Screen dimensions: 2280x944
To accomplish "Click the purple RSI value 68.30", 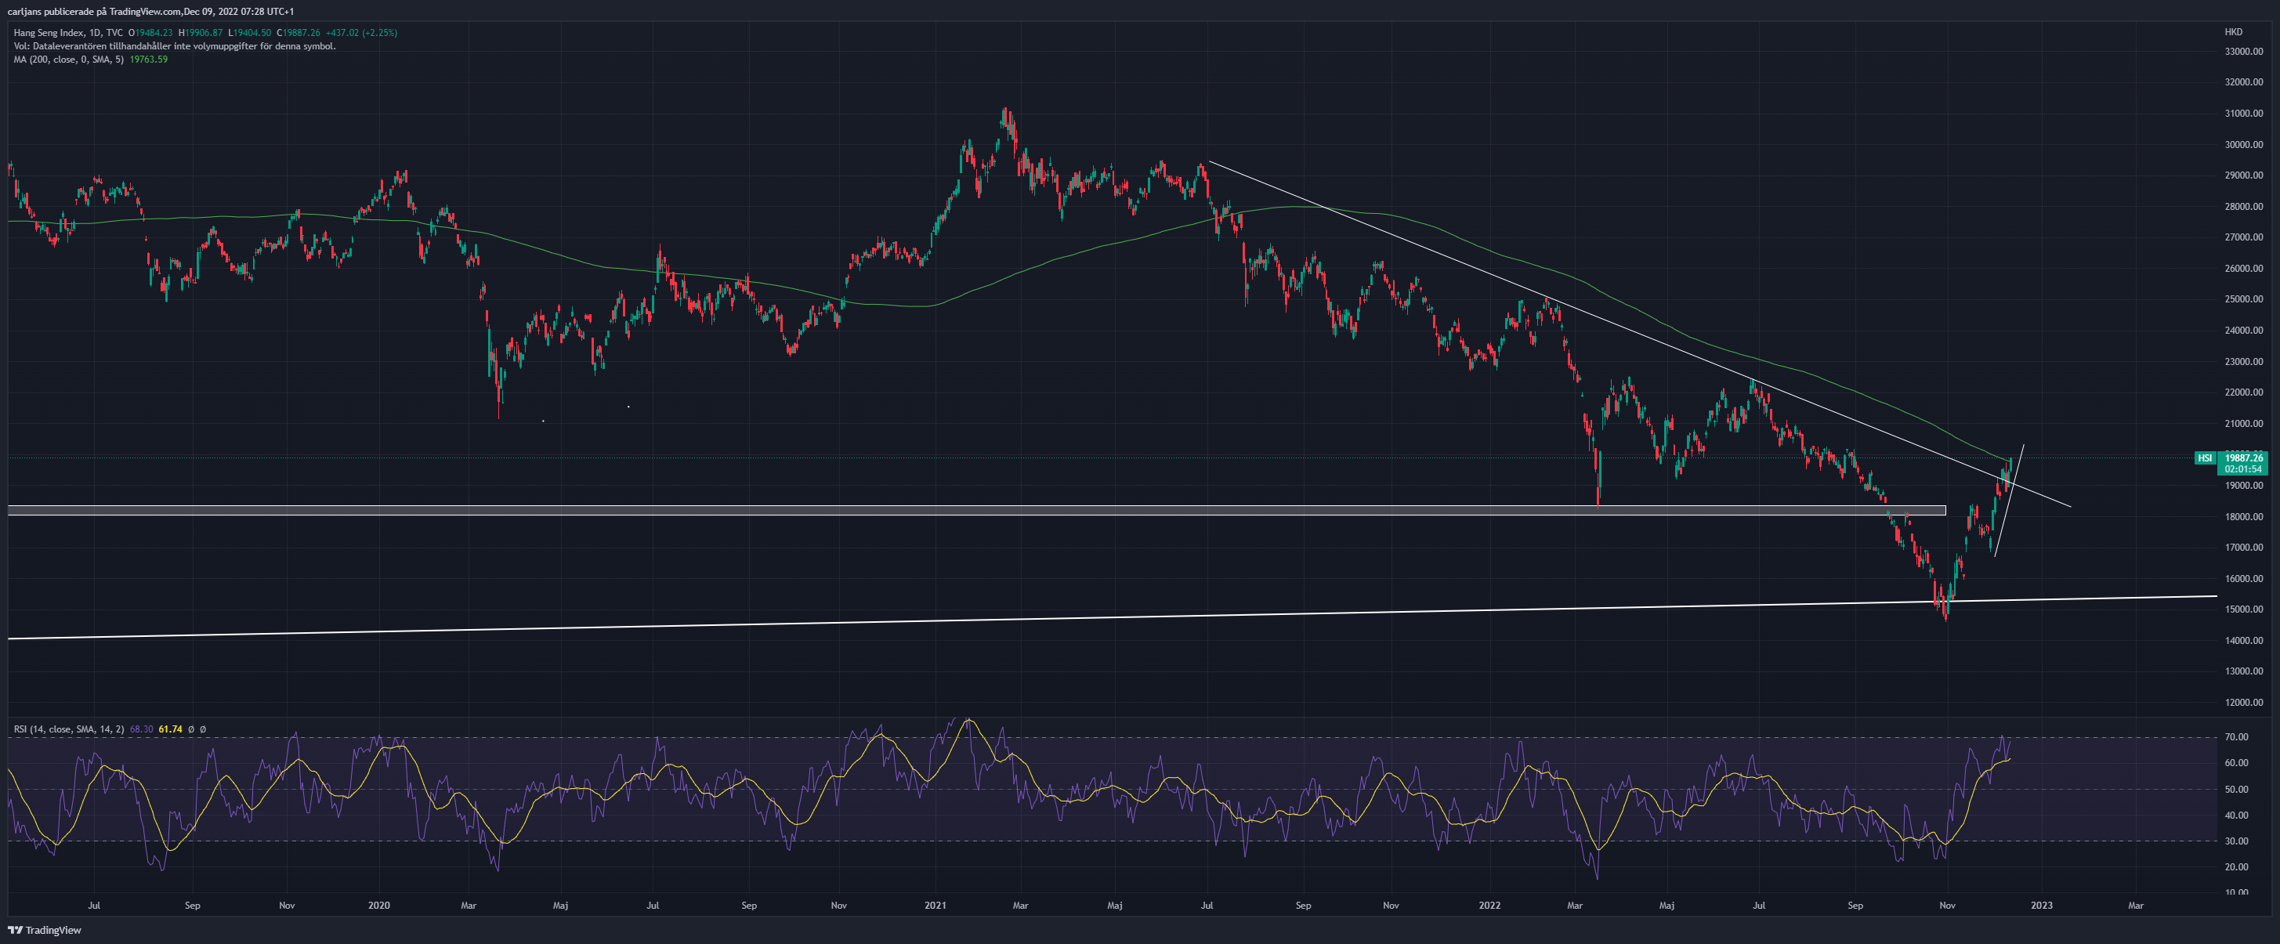I will [x=142, y=729].
